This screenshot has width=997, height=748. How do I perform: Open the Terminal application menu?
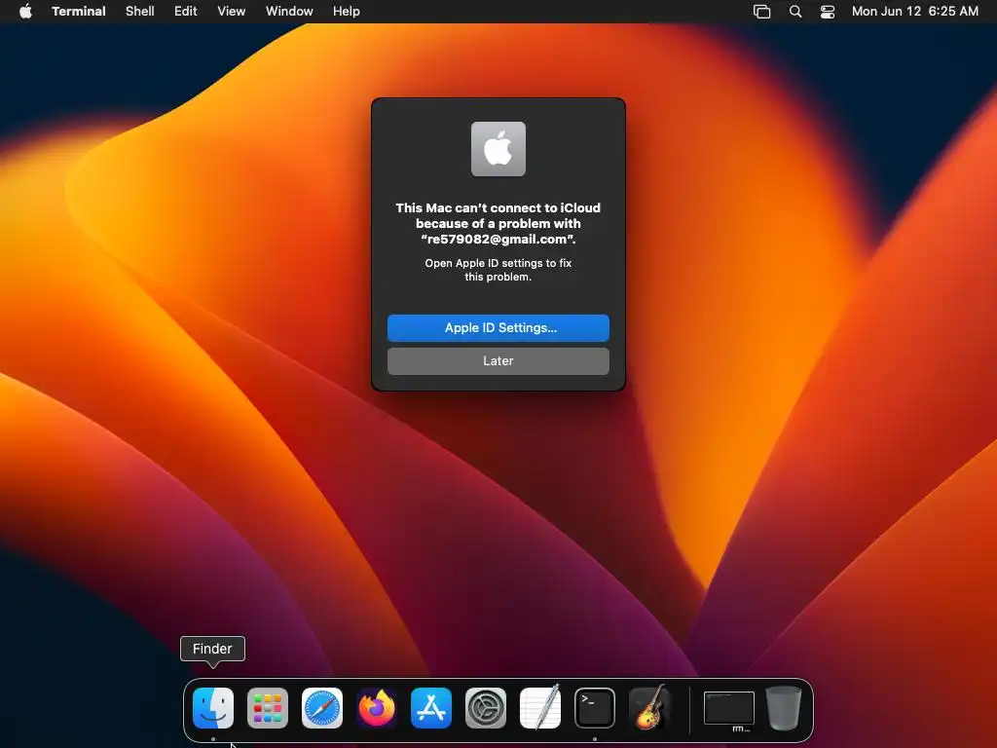click(x=79, y=12)
